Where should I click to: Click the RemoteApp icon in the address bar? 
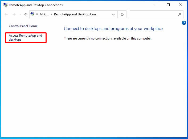[x=32, y=14]
